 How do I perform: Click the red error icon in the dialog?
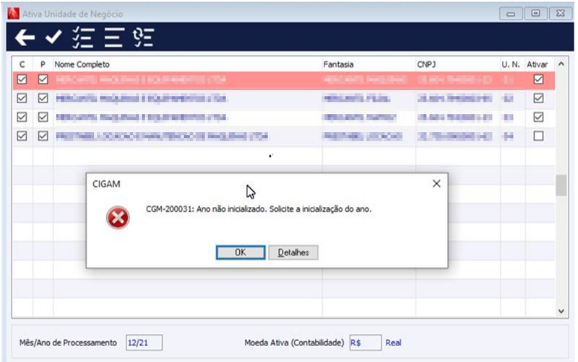click(118, 218)
